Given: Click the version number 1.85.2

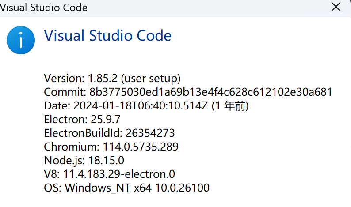Looking at the screenshot, I should 102,79.
